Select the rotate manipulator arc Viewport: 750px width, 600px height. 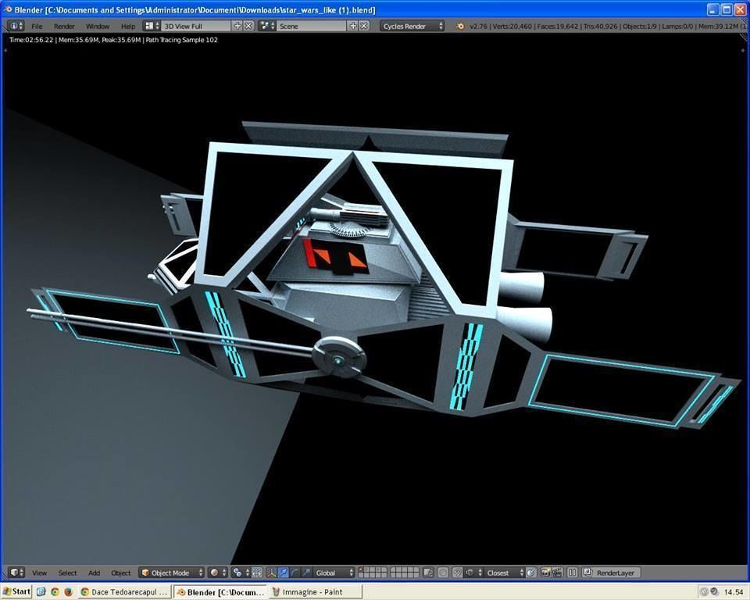point(295,572)
